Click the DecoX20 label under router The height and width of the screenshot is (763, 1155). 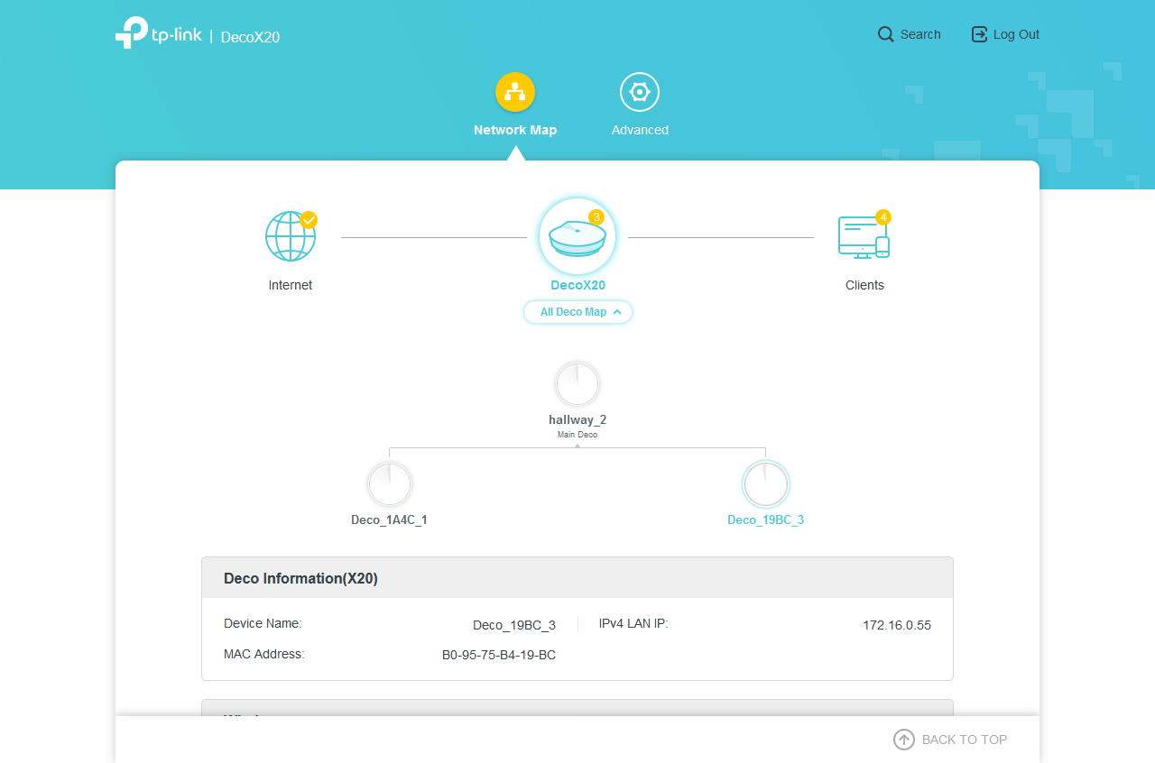point(577,285)
